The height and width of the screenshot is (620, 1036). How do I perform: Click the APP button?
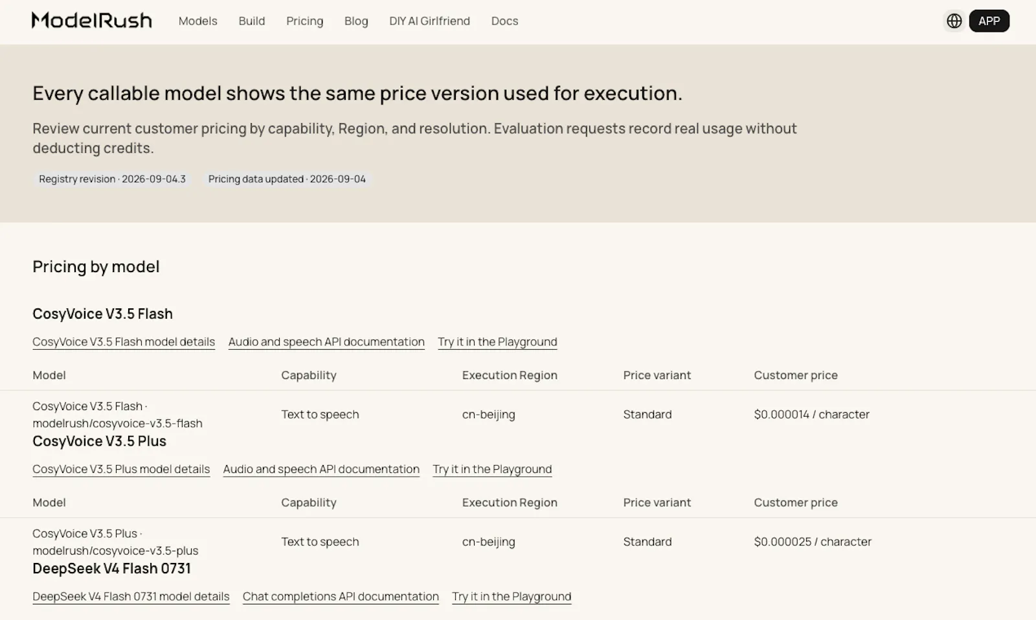click(989, 21)
